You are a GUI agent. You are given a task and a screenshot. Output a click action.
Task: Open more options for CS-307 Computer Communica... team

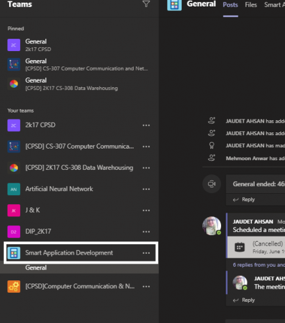146,147
